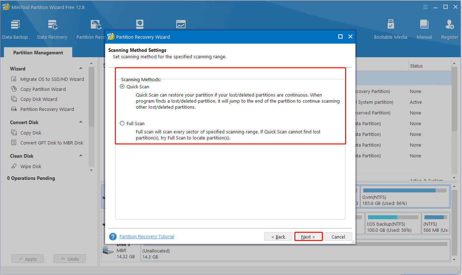Click the Back button
The image size is (462, 275).
(278, 237)
